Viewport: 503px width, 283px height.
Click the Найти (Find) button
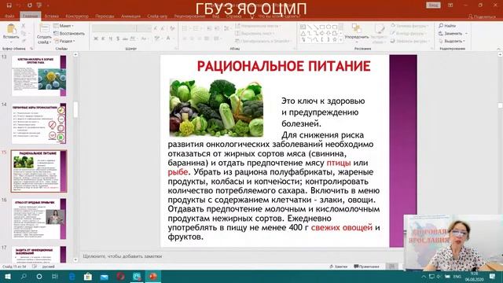click(x=447, y=26)
